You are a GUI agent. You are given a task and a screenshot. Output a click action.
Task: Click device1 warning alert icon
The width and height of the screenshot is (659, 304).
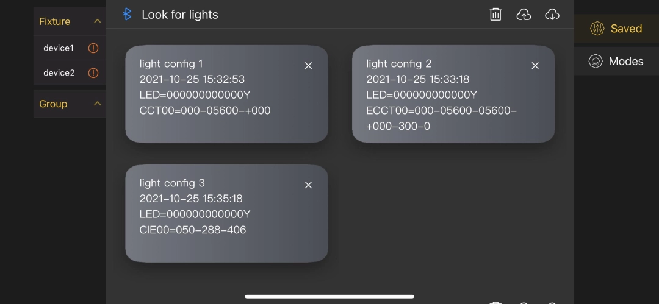93,48
